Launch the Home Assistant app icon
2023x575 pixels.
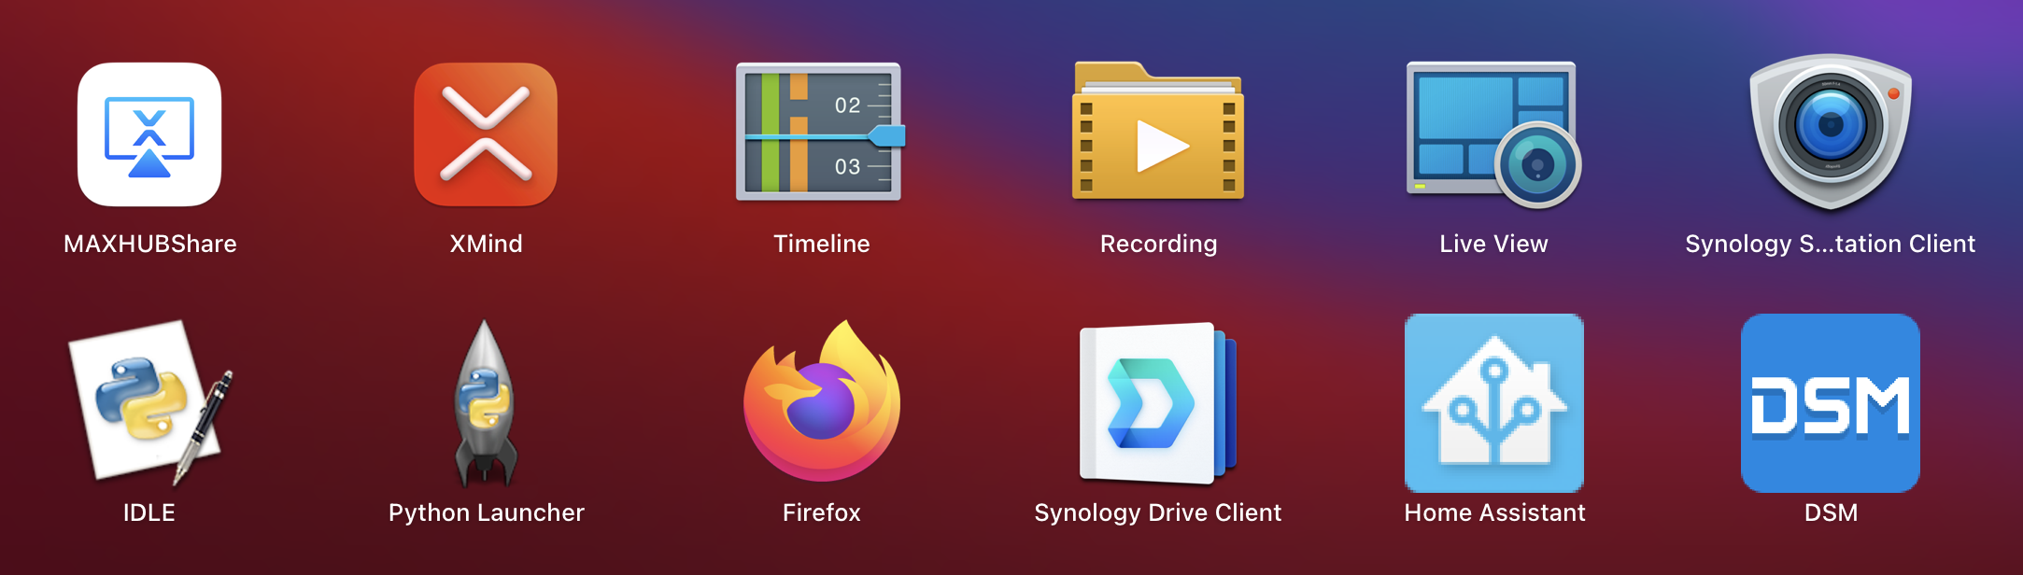point(1494,403)
